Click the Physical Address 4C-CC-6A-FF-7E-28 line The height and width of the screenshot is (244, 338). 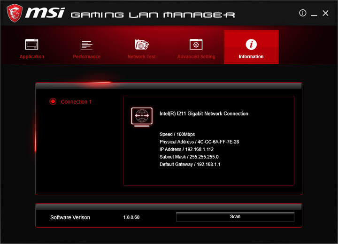[x=199, y=142]
